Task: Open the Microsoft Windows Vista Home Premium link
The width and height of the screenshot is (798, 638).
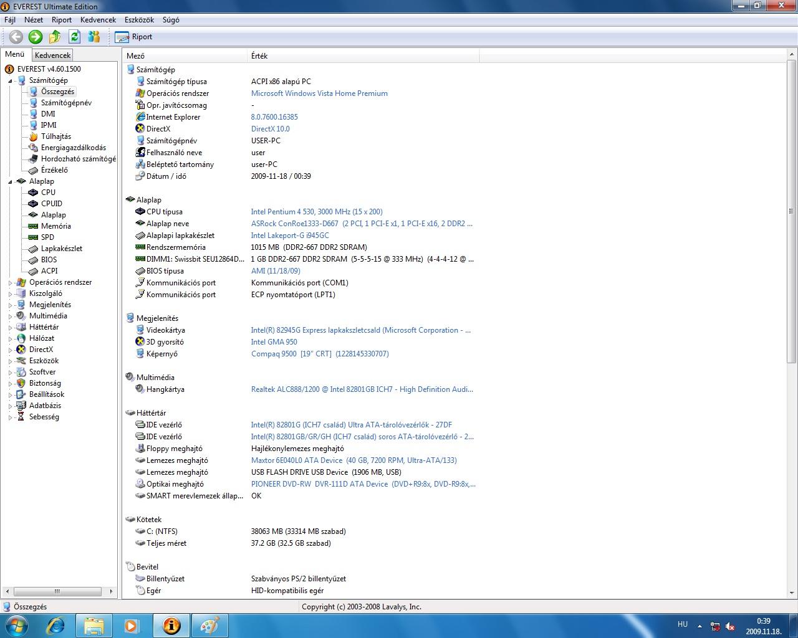Action: [319, 93]
